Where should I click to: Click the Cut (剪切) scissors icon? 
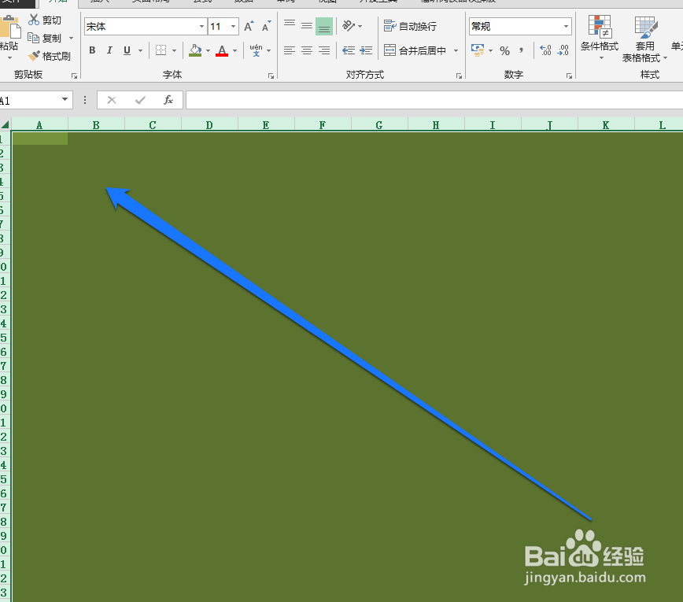point(34,20)
